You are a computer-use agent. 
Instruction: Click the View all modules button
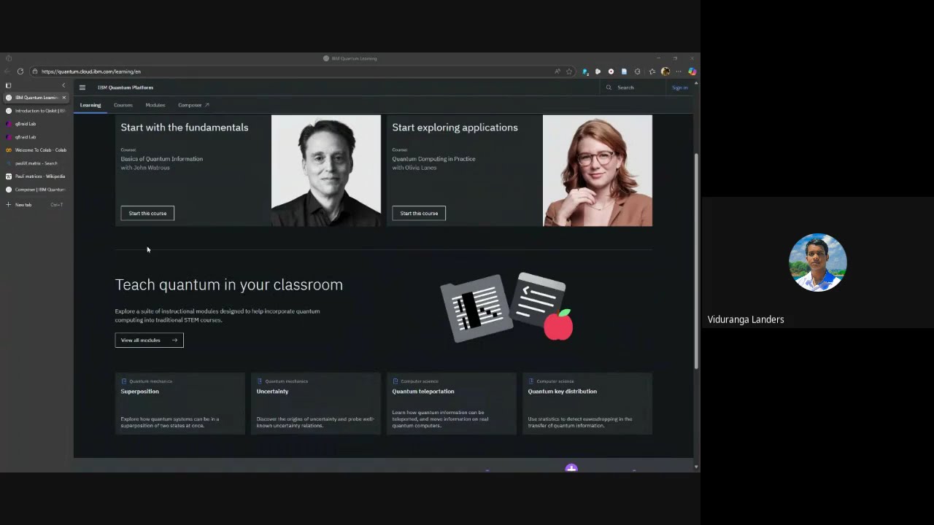[x=149, y=340]
